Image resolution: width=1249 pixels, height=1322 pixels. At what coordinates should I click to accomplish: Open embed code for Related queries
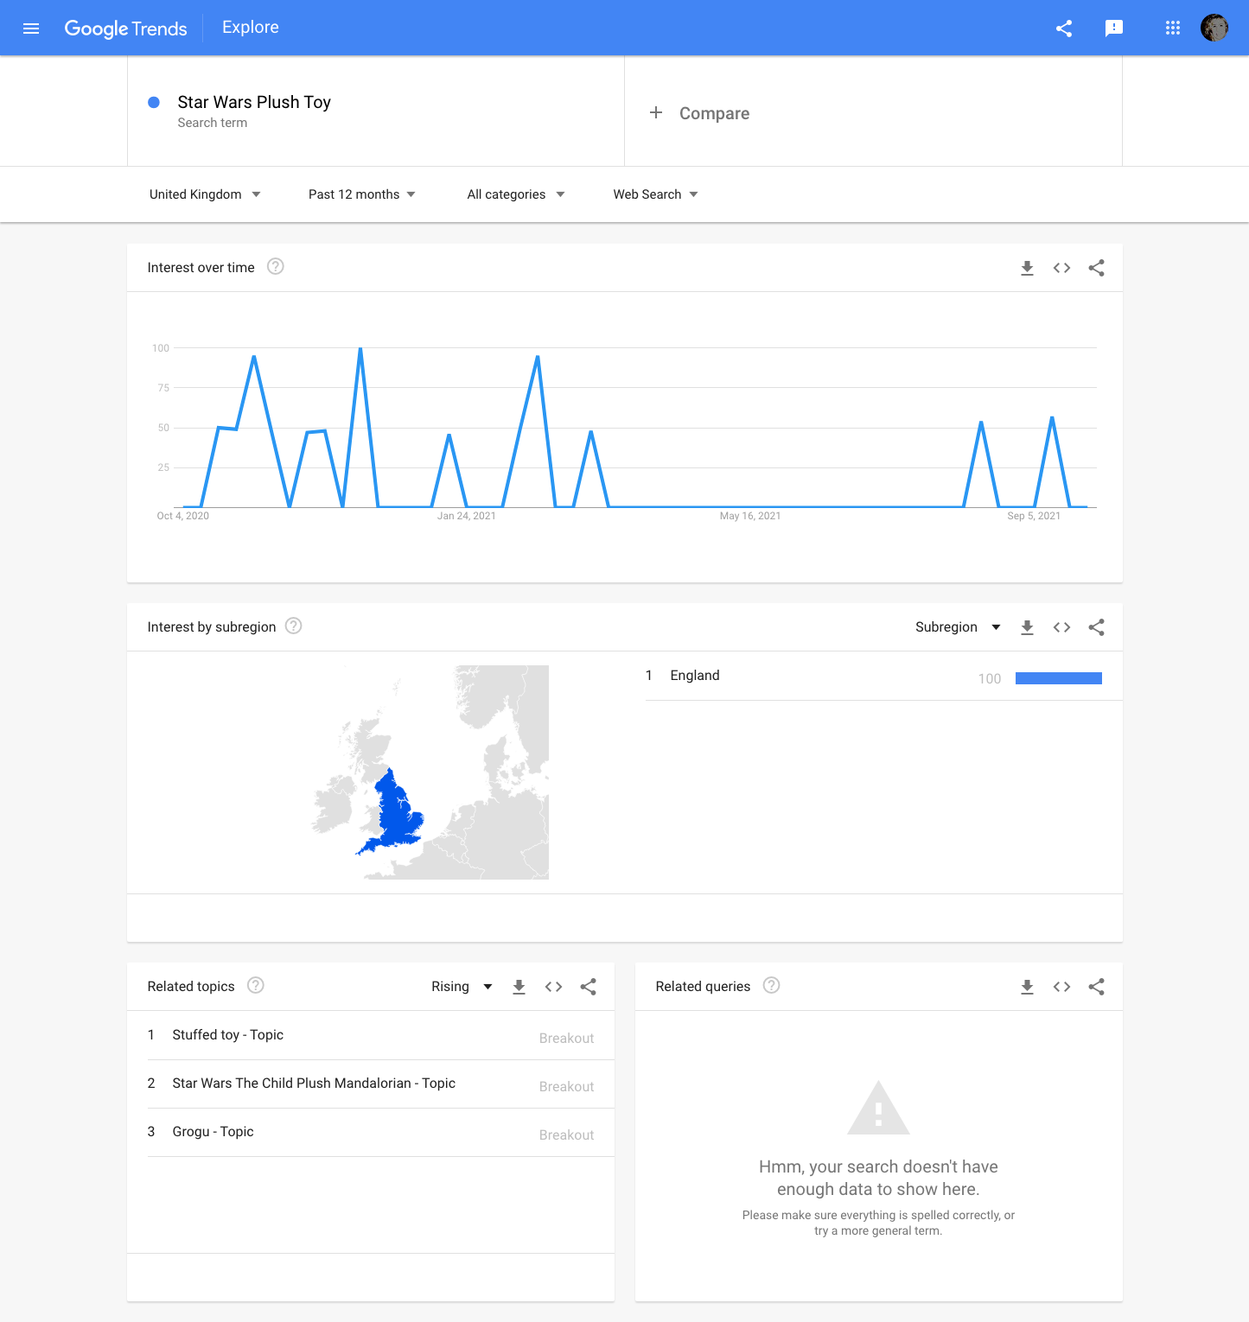(x=1061, y=987)
